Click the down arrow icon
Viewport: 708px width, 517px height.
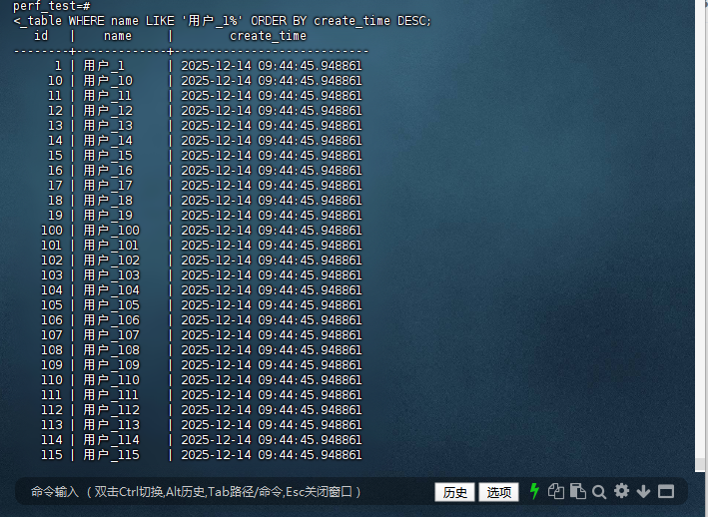coord(643,491)
